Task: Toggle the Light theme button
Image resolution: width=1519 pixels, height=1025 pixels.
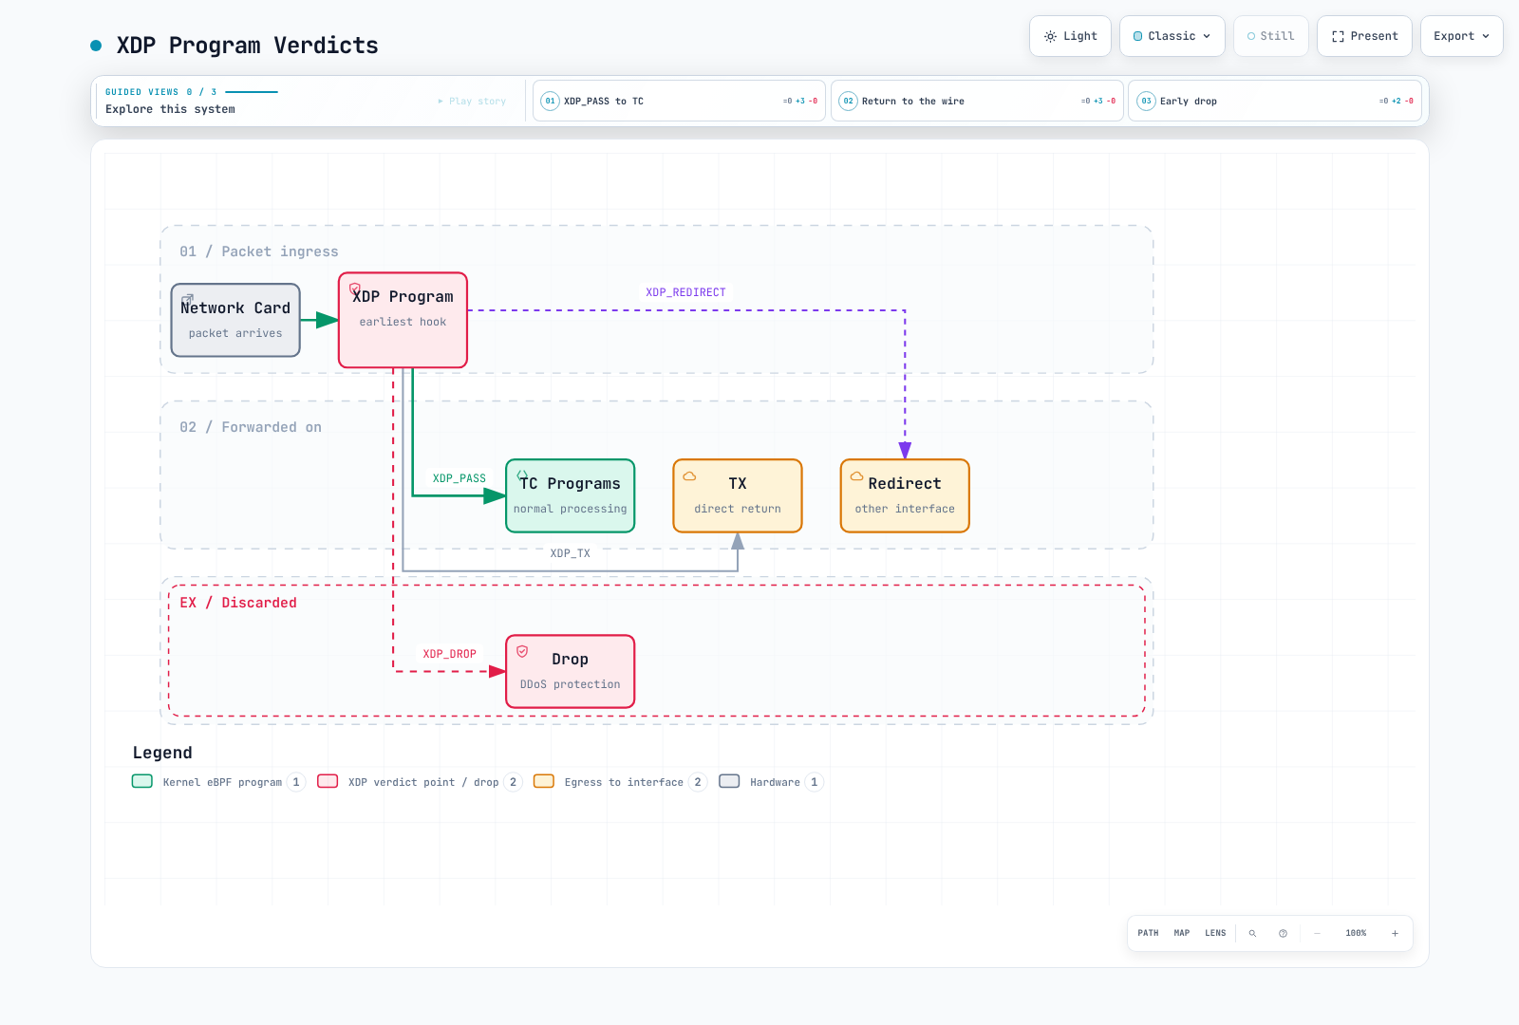Action: pyautogui.click(x=1070, y=36)
